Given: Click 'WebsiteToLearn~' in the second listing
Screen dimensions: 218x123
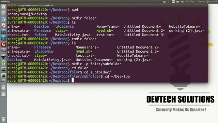Looking at the screenshot, I should coord(133,55).
